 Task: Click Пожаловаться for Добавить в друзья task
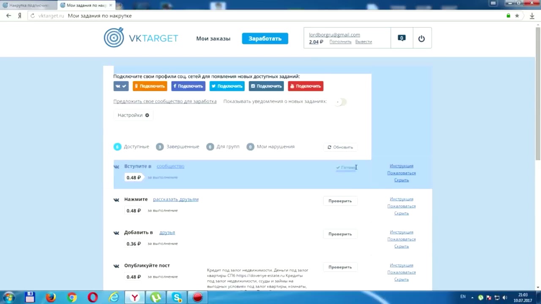click(402, 239)
